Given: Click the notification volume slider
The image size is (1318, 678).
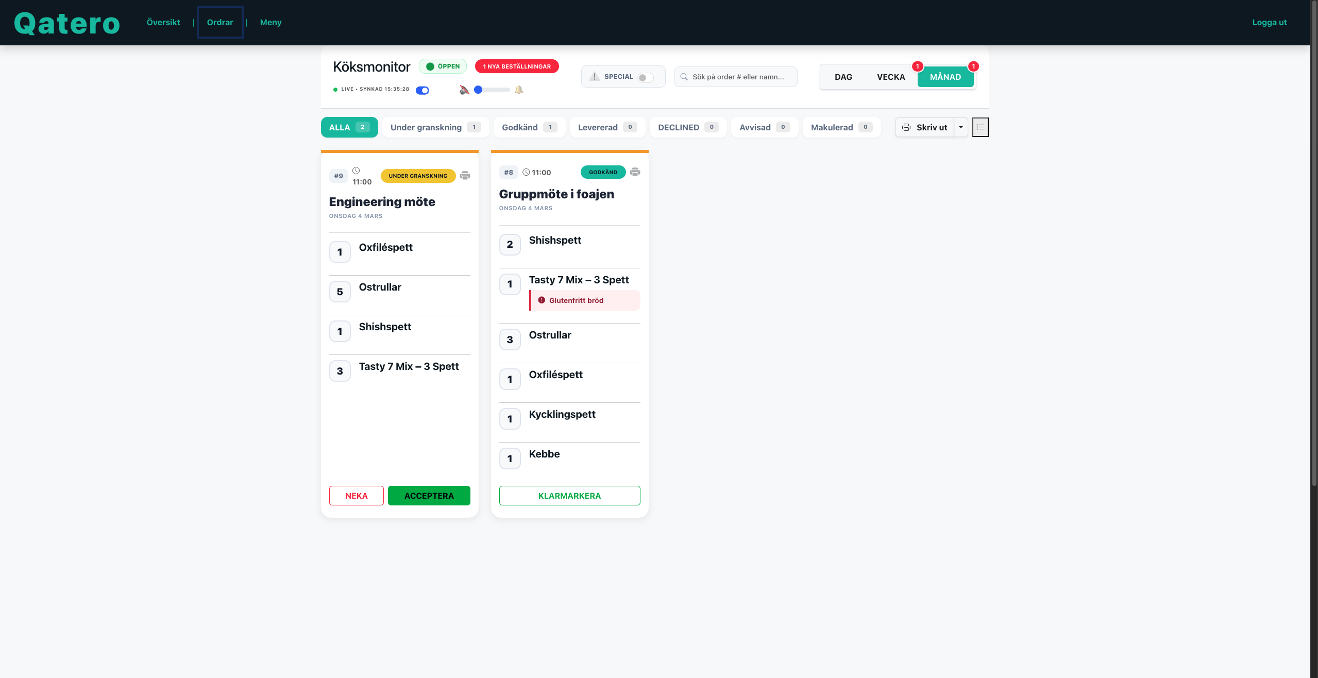Looking at the screenshot, I should tap(493, 90).
